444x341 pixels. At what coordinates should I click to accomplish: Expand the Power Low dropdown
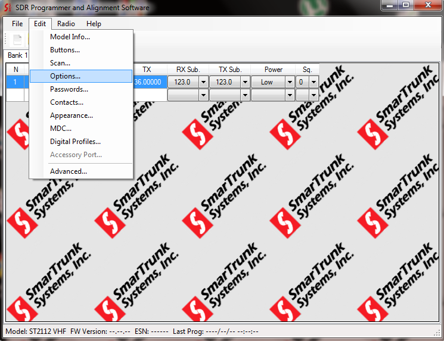point(290,82)
